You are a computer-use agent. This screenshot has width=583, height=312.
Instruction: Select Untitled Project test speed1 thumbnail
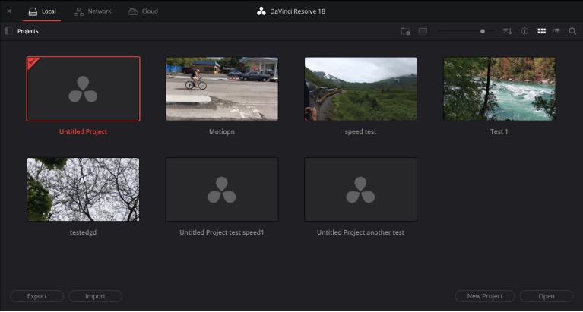pos(222,190)
